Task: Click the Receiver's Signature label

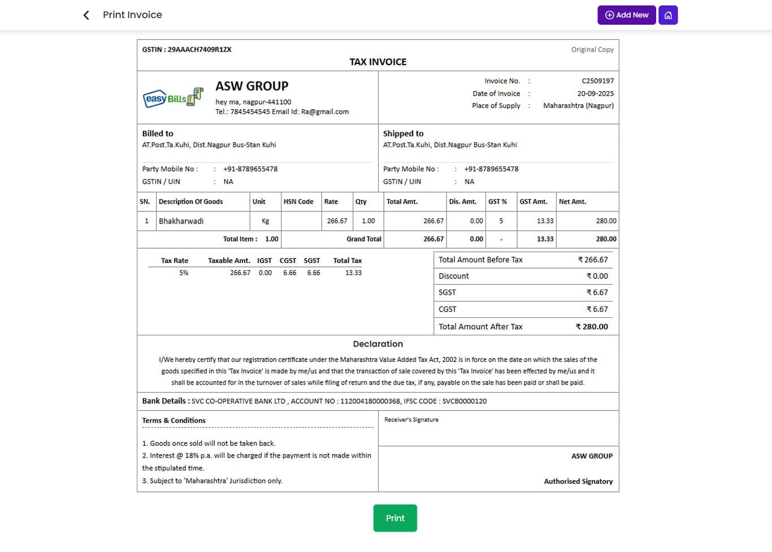Action: [x=411, y=420]
